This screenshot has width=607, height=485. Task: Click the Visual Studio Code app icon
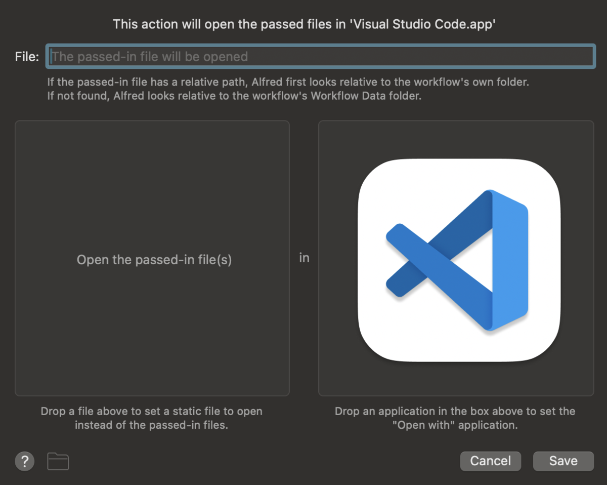click(x=459, y=260)
